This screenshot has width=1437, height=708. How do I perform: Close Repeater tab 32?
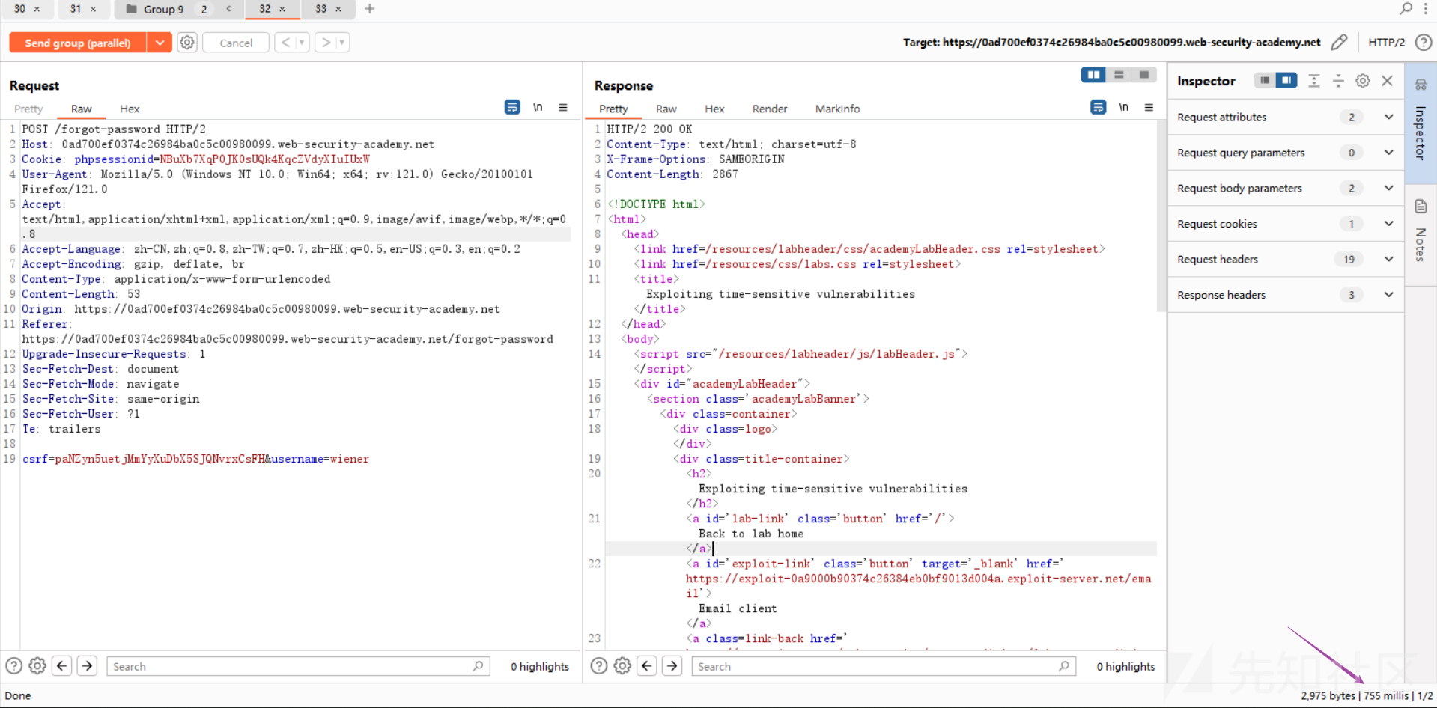point(282,9)
